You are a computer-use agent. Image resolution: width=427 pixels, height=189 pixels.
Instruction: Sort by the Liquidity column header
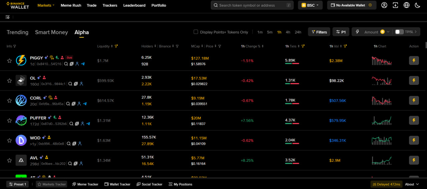[x=103, y=46]
